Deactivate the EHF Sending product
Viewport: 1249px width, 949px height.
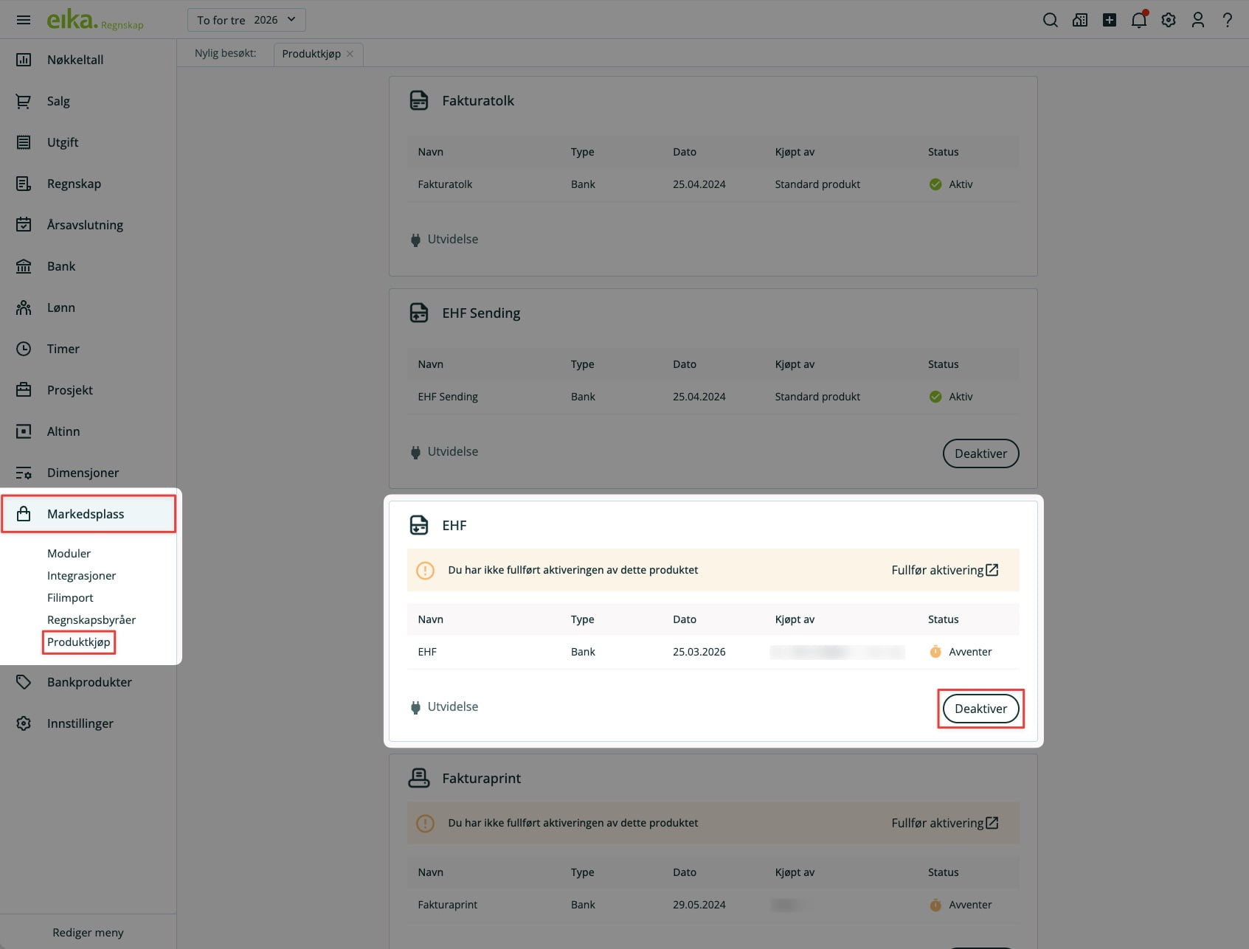coord(980,453)
